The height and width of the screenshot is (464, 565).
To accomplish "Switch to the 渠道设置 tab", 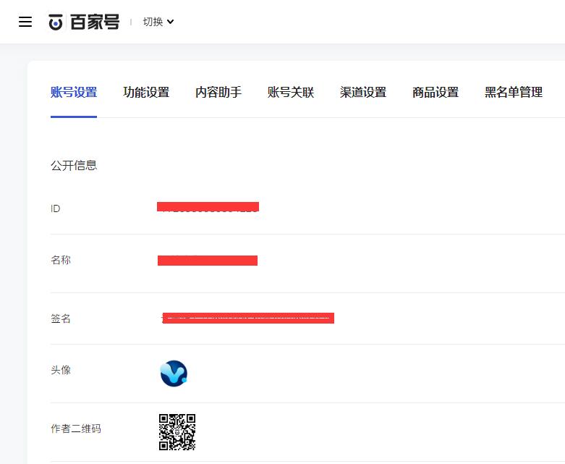I will [363, 92].
